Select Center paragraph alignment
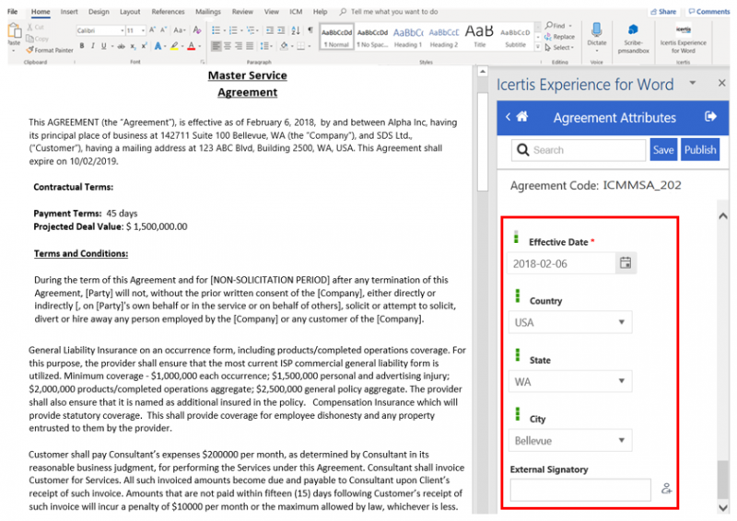Viewport: 737px width, 521px height. point(228,46)
